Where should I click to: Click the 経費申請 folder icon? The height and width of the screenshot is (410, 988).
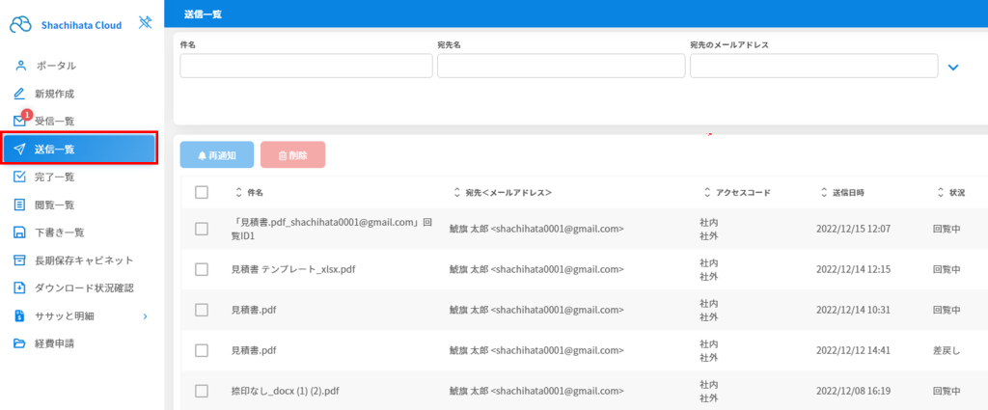click(x=19, y=343)
